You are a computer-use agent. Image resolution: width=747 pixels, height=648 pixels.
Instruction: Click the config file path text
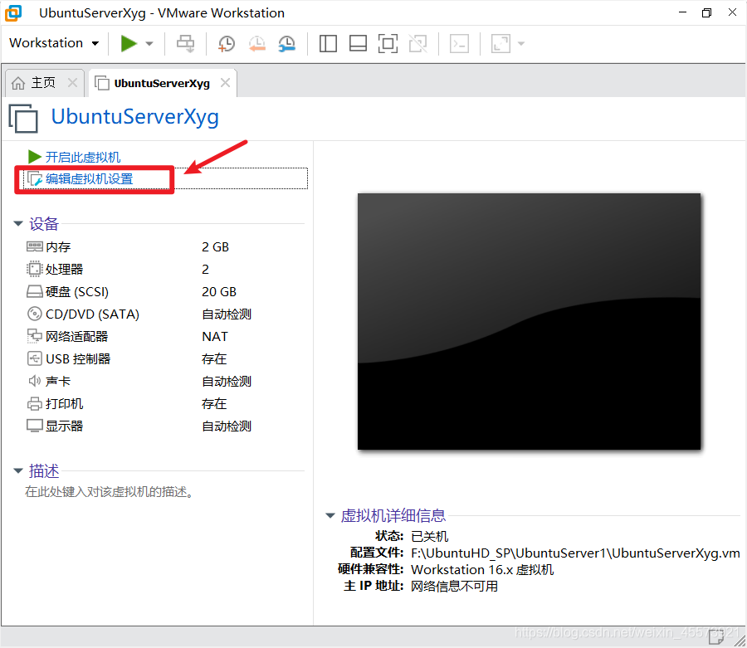pos(575,553)
